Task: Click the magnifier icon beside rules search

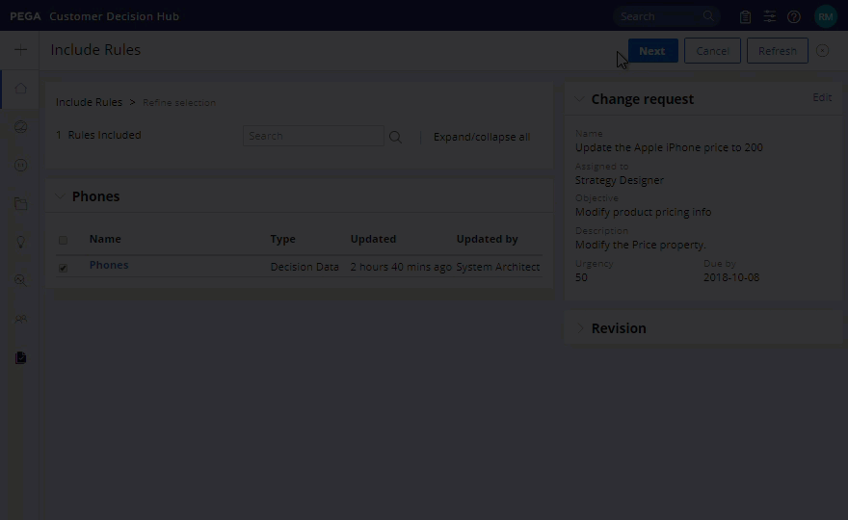Action: tap(395, 137)
